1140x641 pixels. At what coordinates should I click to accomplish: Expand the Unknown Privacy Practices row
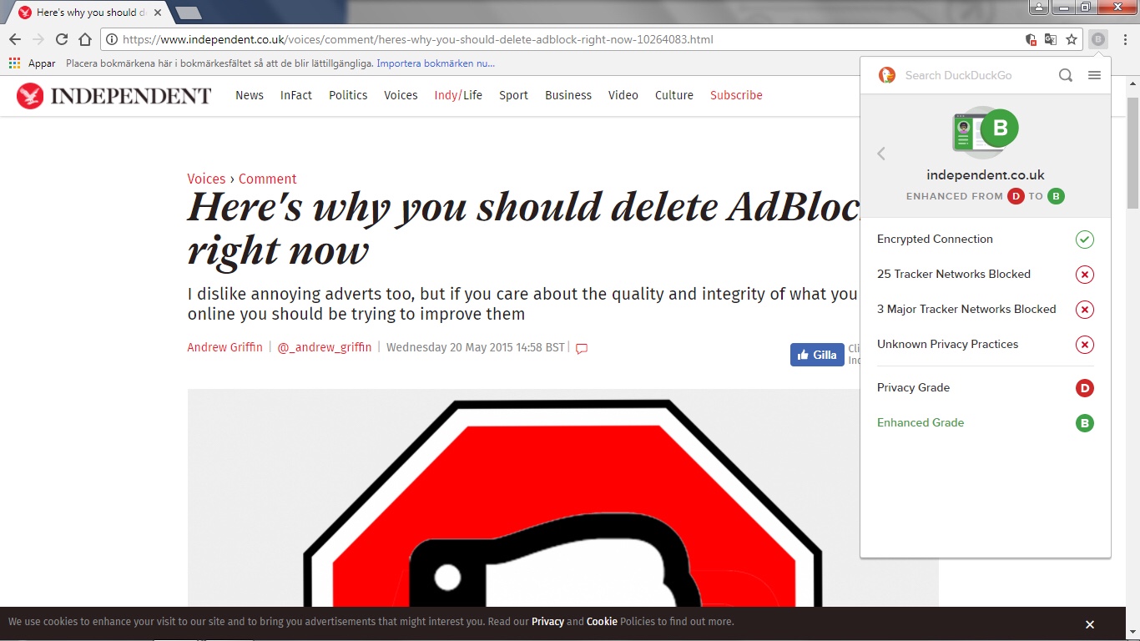[985, 345]
